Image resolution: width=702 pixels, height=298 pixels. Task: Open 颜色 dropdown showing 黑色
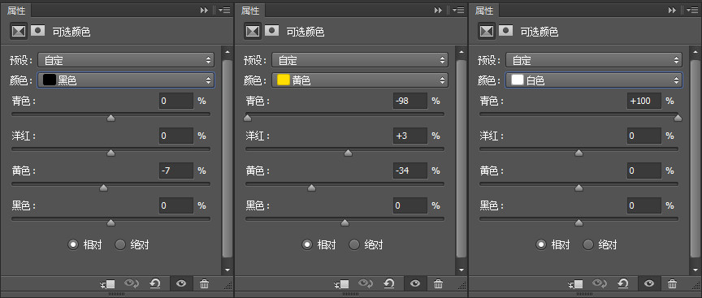point(126,80)
